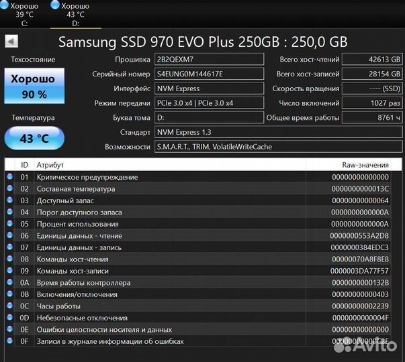The height and width of the screenshot is (362, 405).
Task: Select row Команды хост-записи
Action: [x=198, y=271]
